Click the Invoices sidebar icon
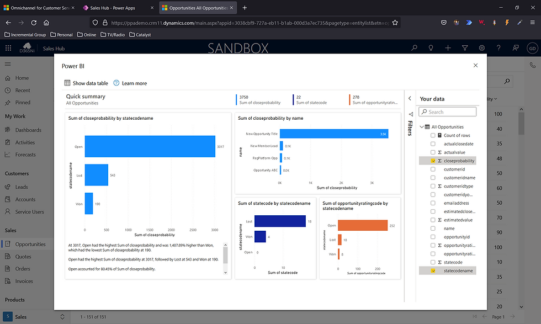The image size is (541, 324). [x=8, y=281]
